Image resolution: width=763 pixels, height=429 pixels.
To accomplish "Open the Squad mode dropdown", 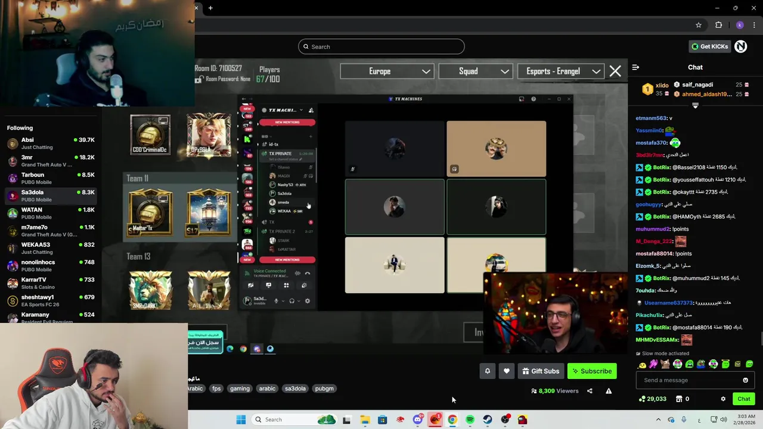I will (x=475, y=71).
